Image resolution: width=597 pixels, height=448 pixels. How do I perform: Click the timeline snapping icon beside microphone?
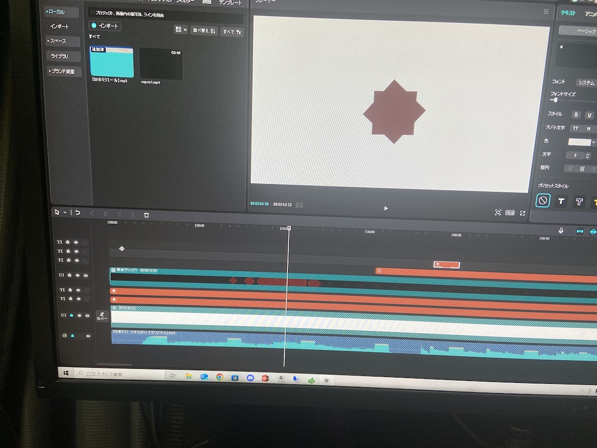click(x=580, y=232)
